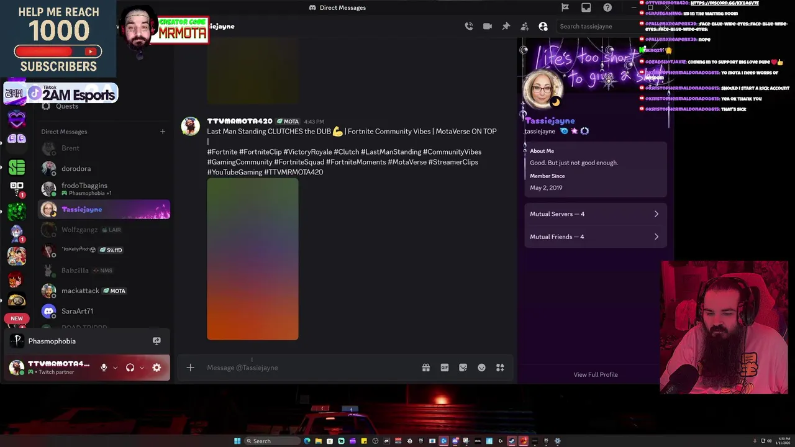Open DM with Wolfzgangz
The image size is (795, 447).
(x=104, y=230)
